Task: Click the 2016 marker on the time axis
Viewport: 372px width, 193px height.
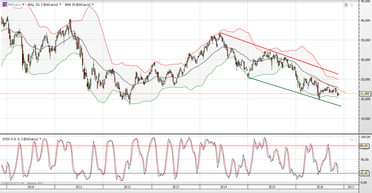Action: click(319, 186)
